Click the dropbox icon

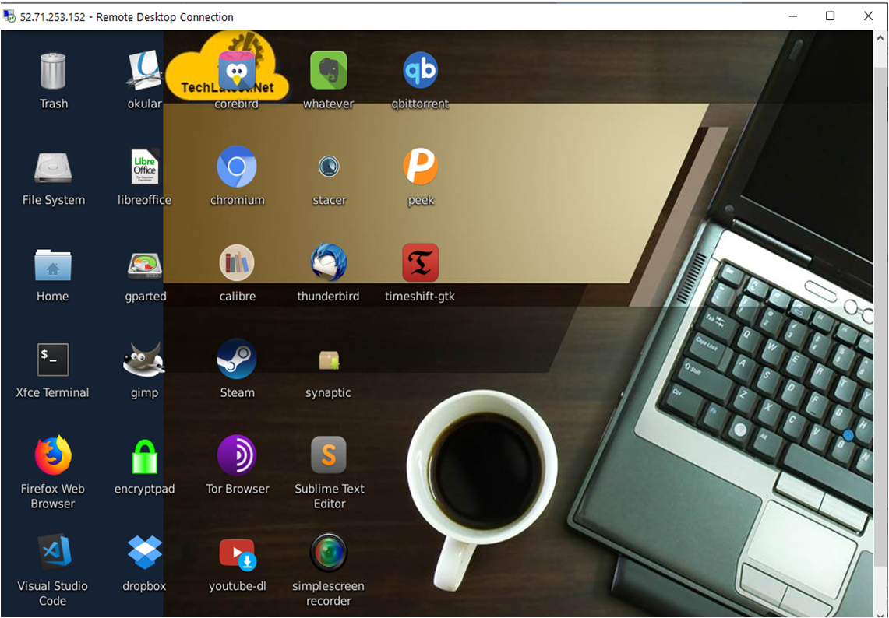coord(145,552)
